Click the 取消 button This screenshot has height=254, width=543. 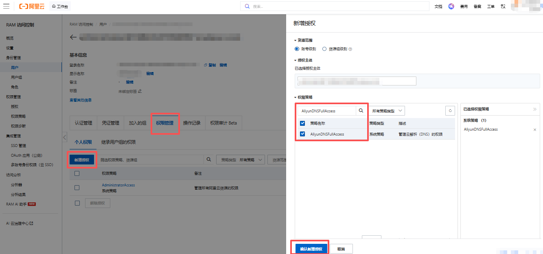pos(341,249)
